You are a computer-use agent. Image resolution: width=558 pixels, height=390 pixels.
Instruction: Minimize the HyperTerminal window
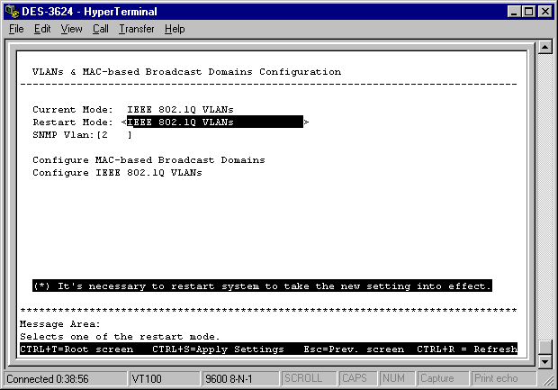[x=514, y=11]
